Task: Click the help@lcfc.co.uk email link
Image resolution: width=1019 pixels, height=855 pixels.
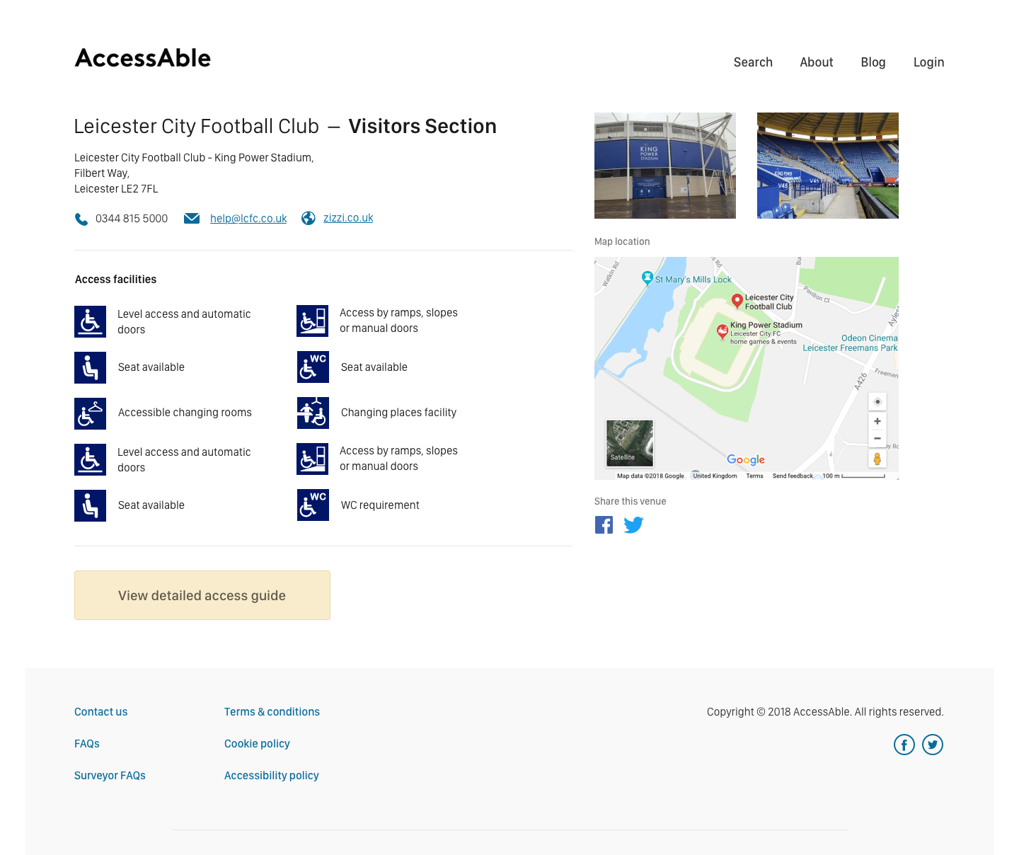Action: 248,219
